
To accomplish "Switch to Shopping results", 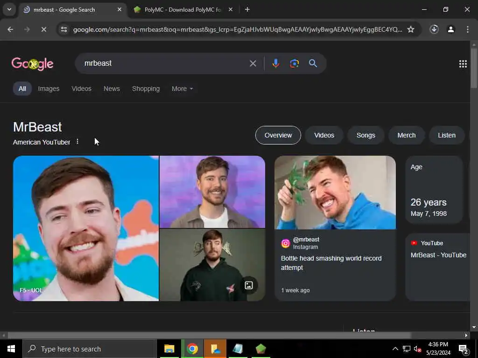I will click(x=146, y=89).
